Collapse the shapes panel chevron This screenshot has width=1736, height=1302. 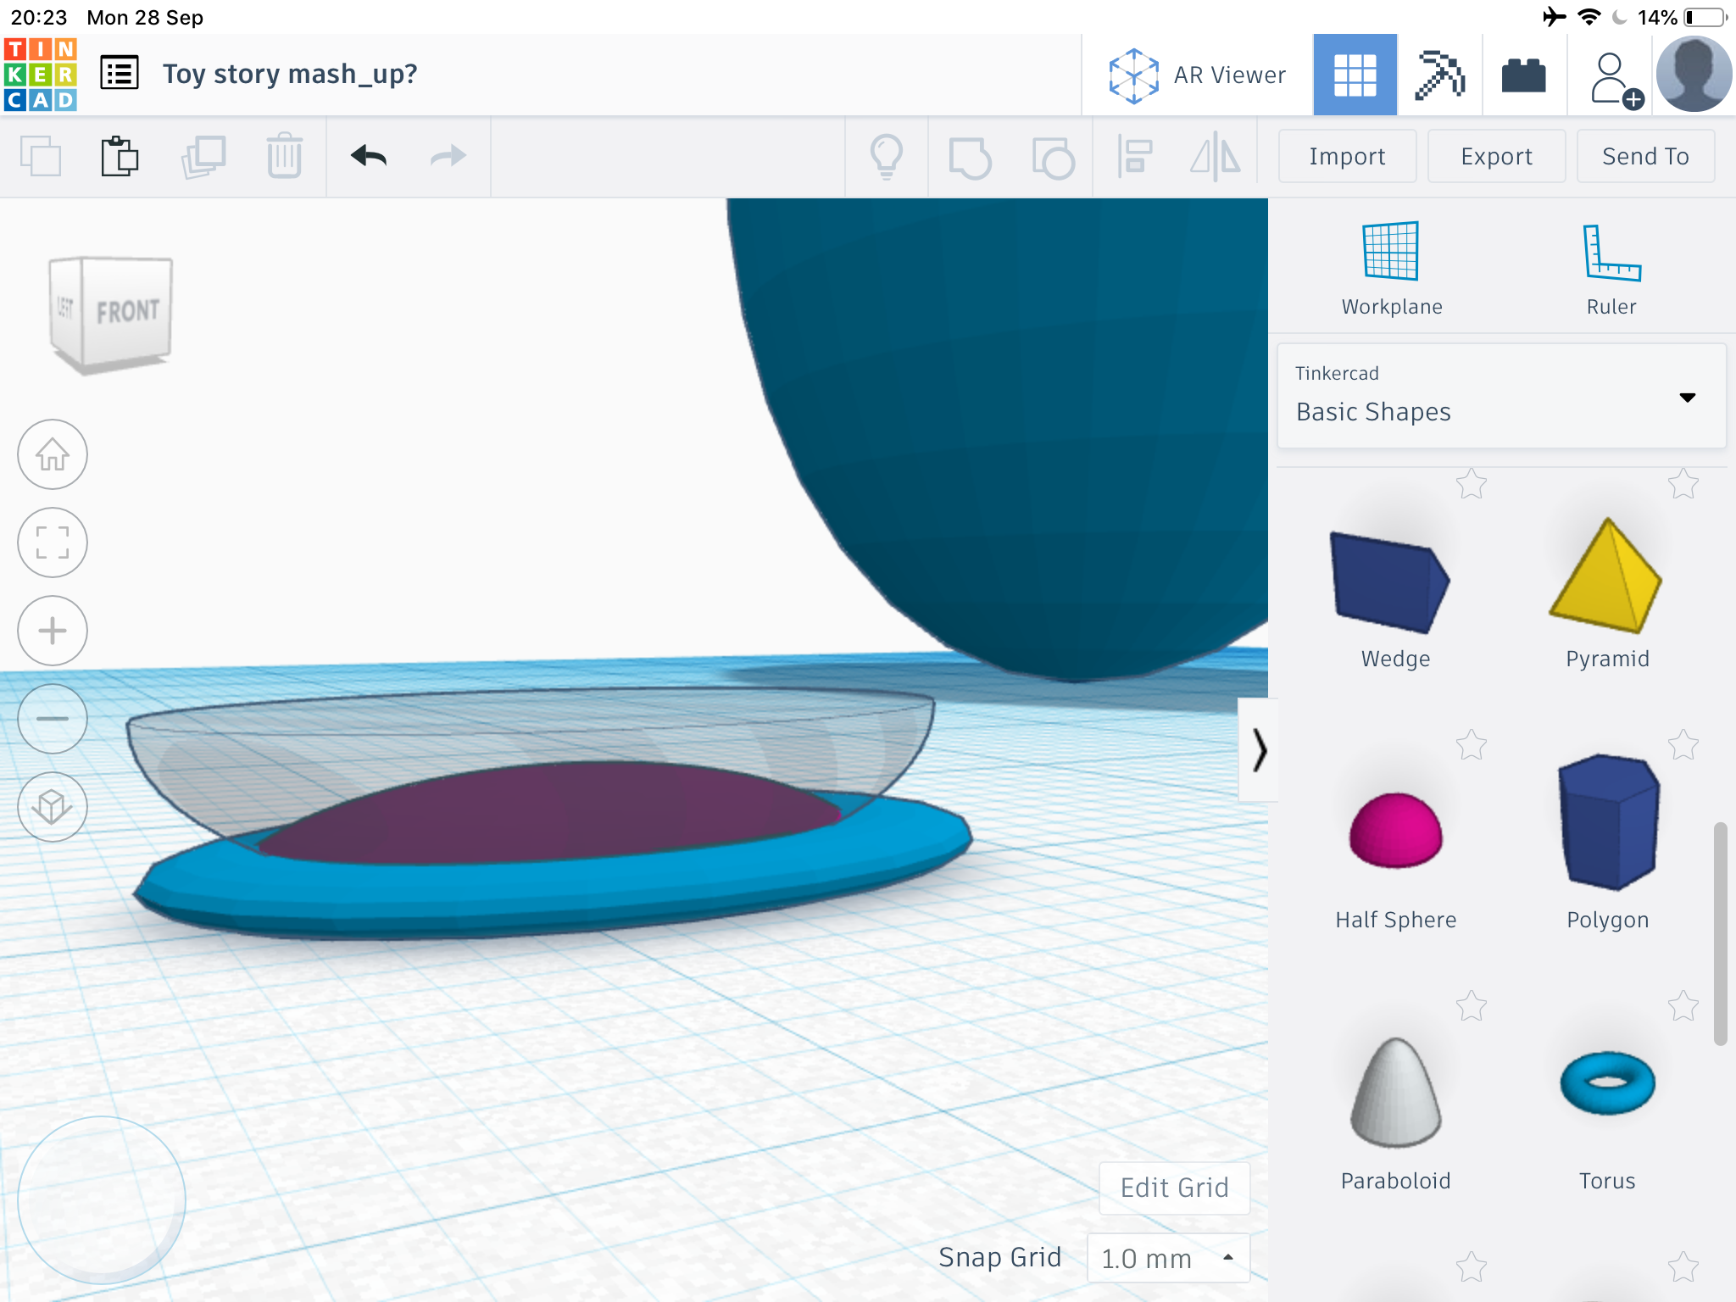click(1259, 751)
